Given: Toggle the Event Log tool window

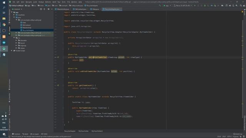Looking at the screenshot, I should pyautogui.click(x=238, y=134).
